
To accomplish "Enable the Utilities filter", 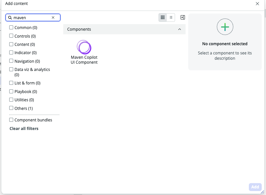I will (x=11, y=100).
